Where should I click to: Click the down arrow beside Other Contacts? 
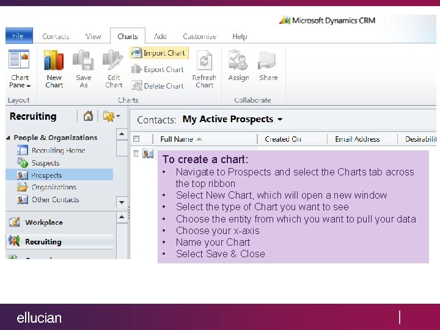click(x=122, y=202)
